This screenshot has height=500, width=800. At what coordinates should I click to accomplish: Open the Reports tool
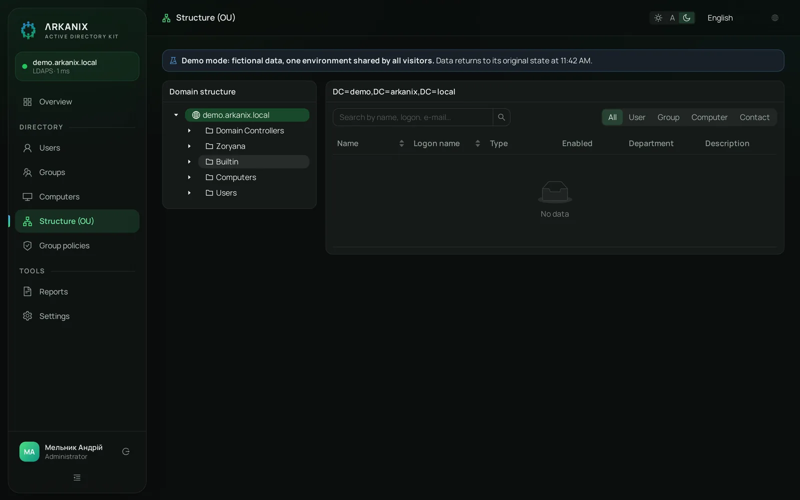tap(77, 291)
